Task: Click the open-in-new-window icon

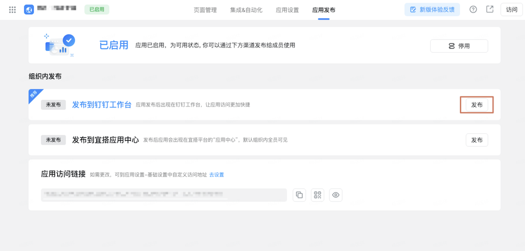Action: (x=490, y=10)
